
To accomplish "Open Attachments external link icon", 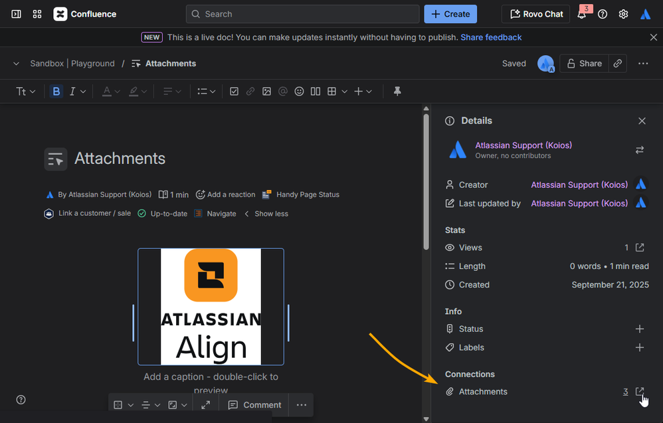I will click(640, 391).
